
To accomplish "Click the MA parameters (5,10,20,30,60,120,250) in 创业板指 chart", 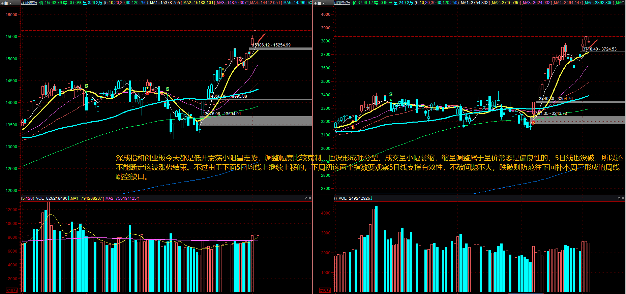I will click(x=437, y=3).
